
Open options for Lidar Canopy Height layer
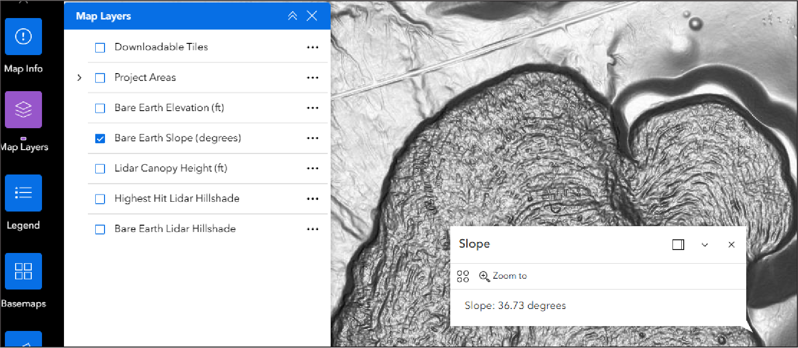point(313,168)
